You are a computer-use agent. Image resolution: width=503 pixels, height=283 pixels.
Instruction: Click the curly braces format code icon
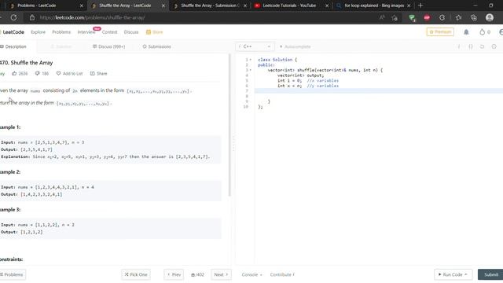point(471,46)
